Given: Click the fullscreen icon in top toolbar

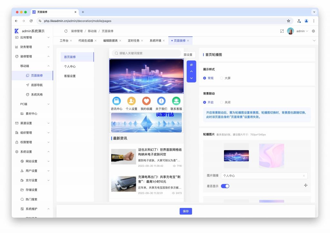Looking at the screenshot, I should pos(282,31).
